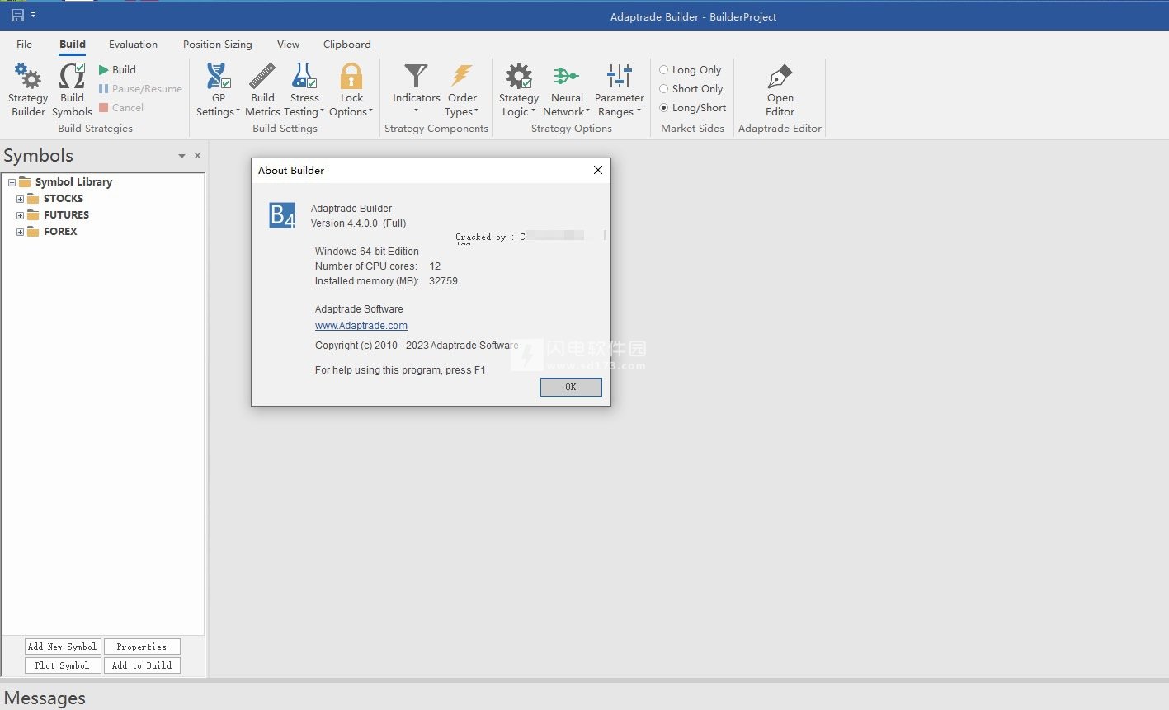
Task: Open GP Settings
Action: [218, 90]
